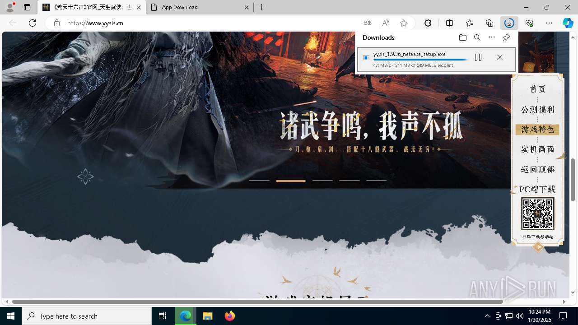Image resolution: width=578 pixels, height=325 pixels.
Task: Open Read Aloud icon in address bar
Action: pyautogui.click(x=386, y=23)
